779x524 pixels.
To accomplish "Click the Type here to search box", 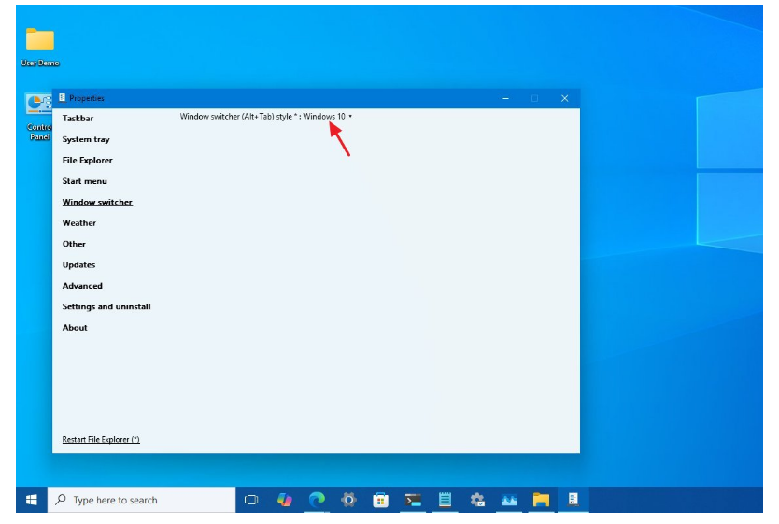I will [140, 500].
